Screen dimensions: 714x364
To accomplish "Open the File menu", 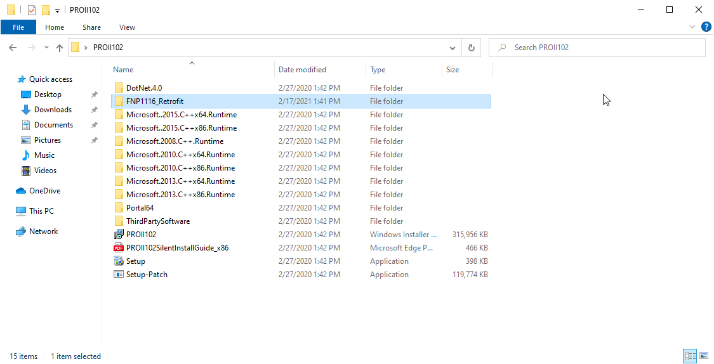I will point(18,27).
